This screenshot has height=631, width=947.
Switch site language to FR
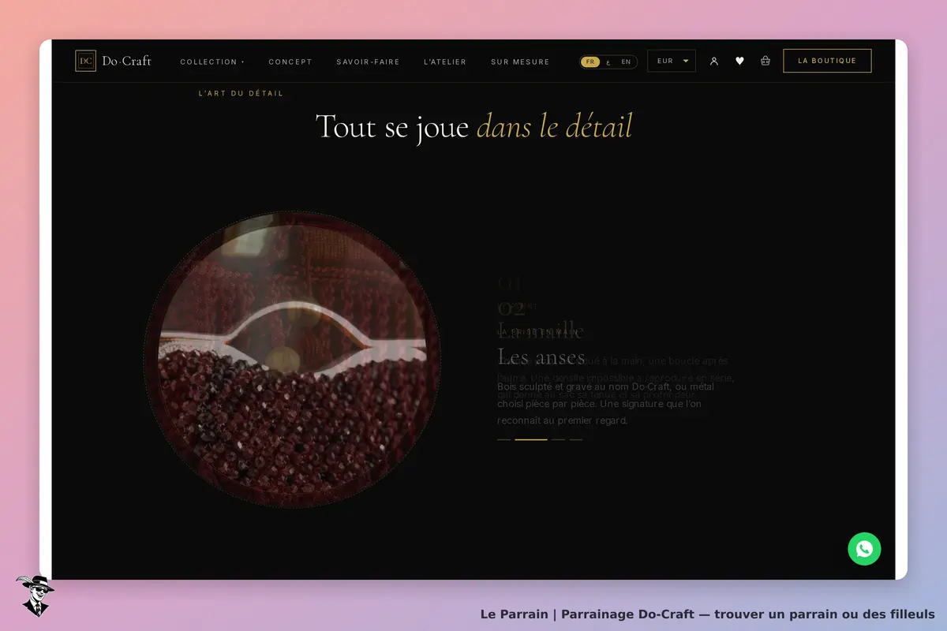pos(590,62)
